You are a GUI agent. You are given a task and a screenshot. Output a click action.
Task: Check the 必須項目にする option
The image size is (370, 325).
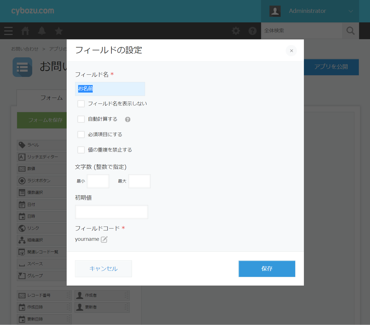point(81,135)
